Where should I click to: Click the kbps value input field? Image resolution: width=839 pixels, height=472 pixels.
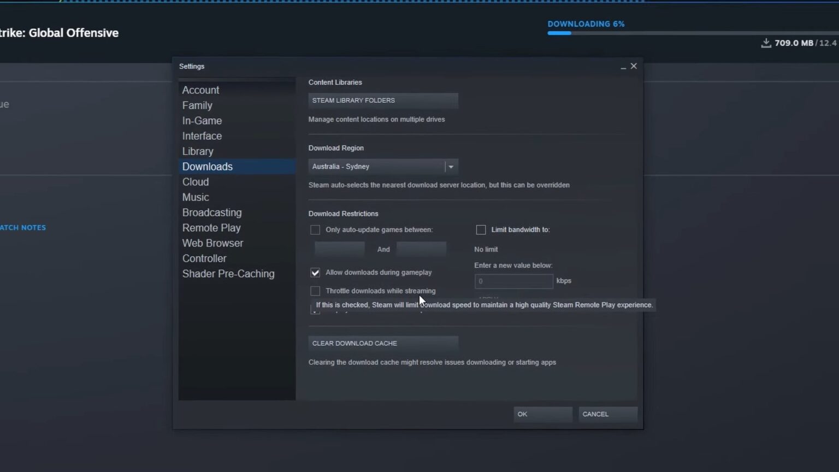[x=513, y=281]
